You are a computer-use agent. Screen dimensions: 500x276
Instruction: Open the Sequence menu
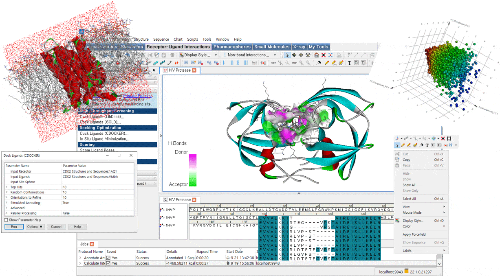pos(161,39)
